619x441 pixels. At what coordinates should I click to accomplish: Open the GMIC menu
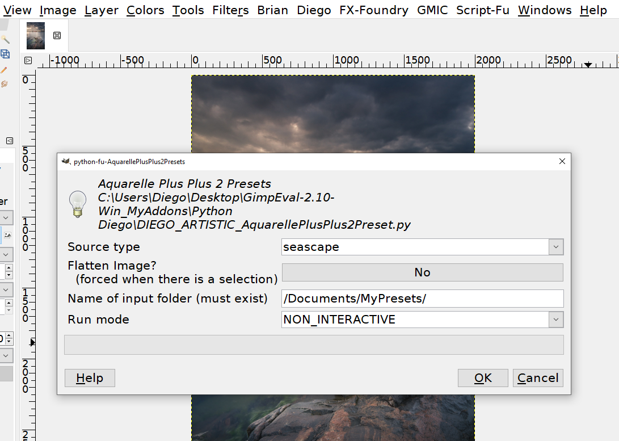pos(432,10)
